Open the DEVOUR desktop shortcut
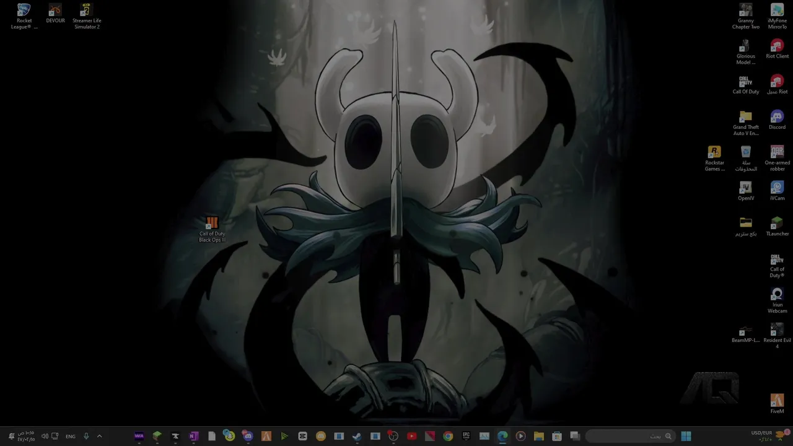The height and width of the screenshot is (446, 793). [x=55, y=14]
